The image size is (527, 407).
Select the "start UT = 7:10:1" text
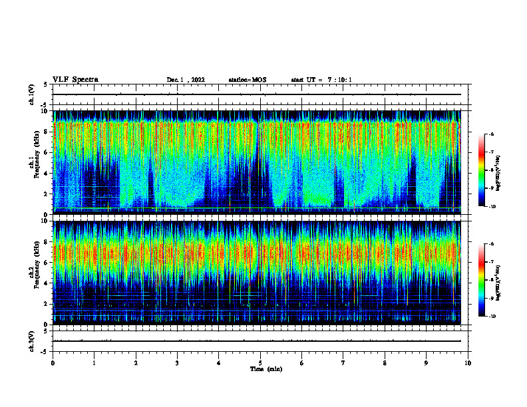click(321, 80)
